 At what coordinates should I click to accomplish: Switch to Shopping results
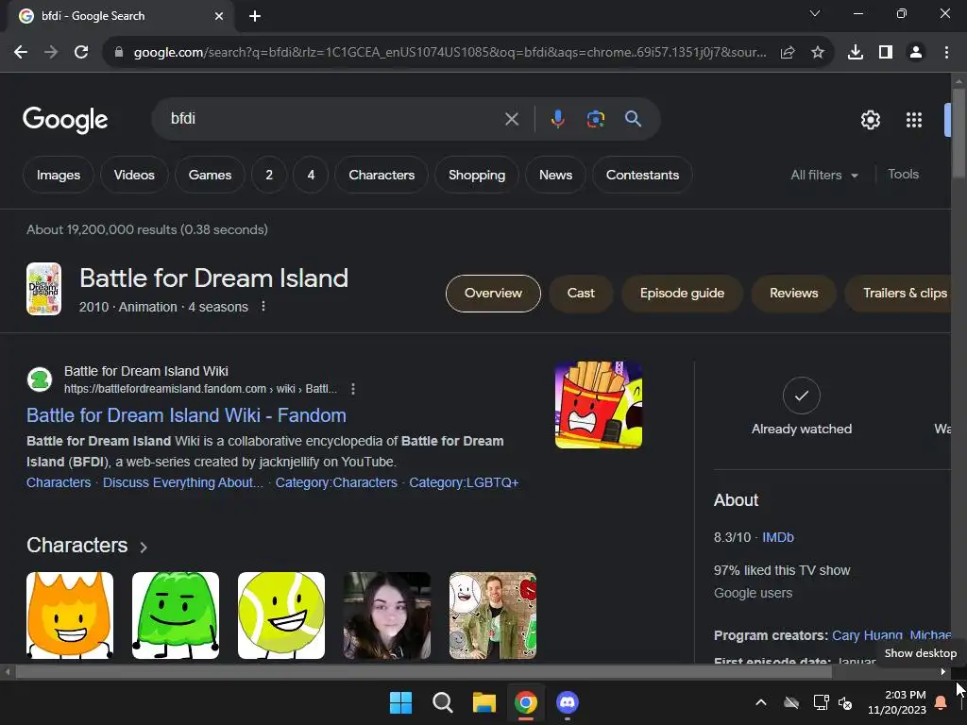(x=477, y=175)
